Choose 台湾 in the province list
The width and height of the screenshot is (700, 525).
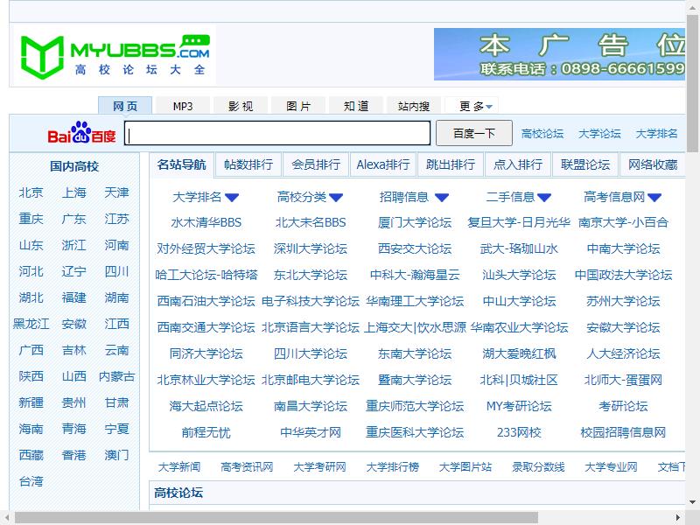pos(31,482)
